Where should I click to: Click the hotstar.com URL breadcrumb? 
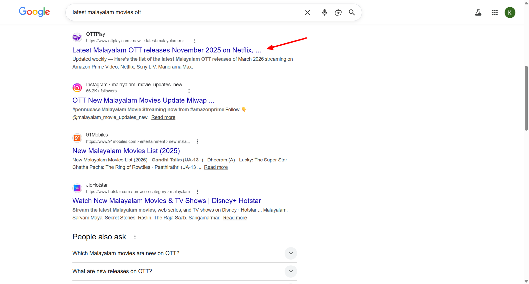tap(138, 192)
